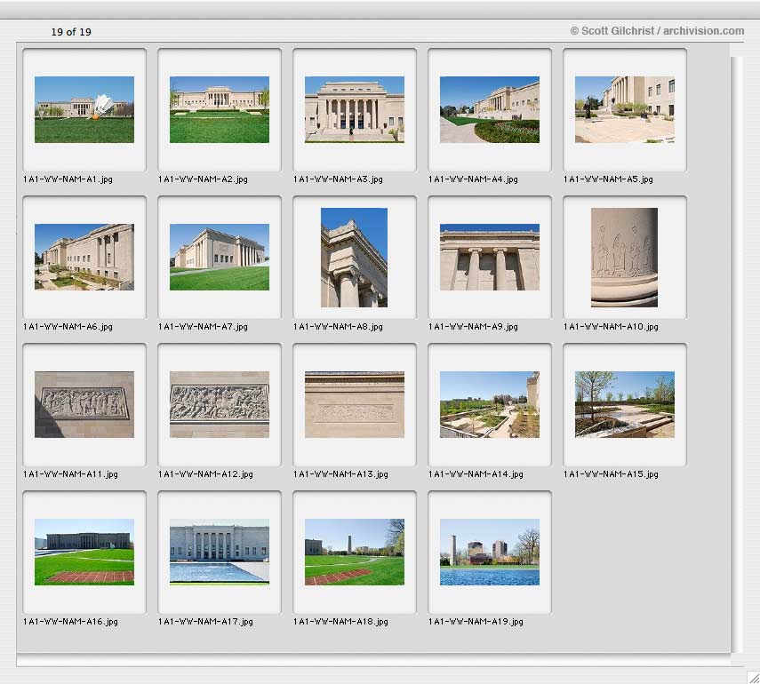Click filename label 1A1-WW-NAM-A19.jpg

click(x=476, y=622)
